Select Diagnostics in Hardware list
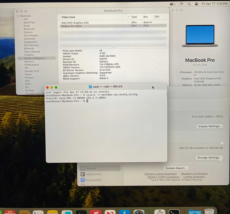 click(x=31, y=42)
